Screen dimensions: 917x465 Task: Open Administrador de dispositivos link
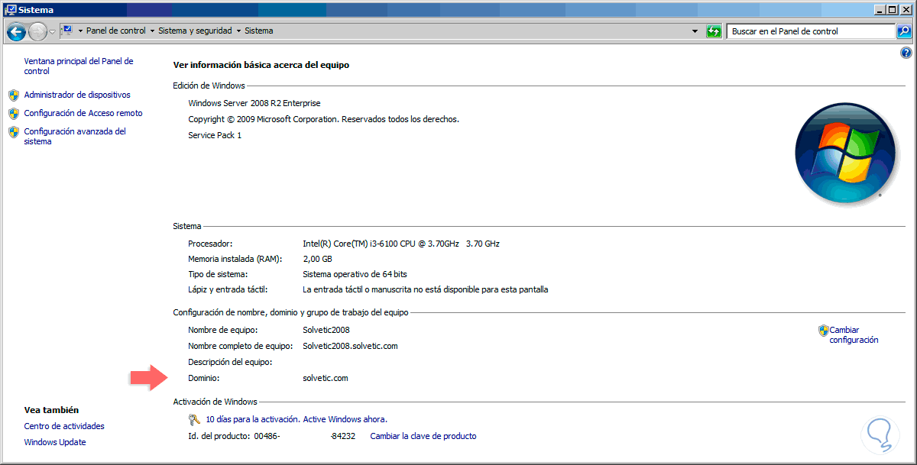point(77,95)
